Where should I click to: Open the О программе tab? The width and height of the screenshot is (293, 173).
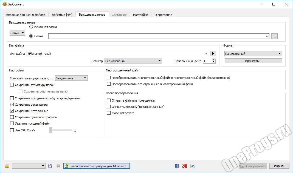tap(163, 15)
